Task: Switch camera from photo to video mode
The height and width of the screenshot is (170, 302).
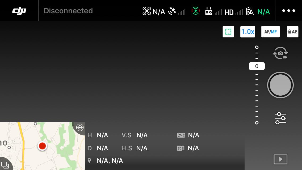Action: [x=280, y=53]
